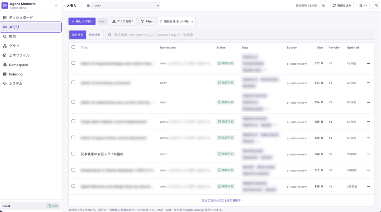The height and width of the screenshot is (212, 381).
Task: Check the 939 B row checkbox
Action: 73,186
